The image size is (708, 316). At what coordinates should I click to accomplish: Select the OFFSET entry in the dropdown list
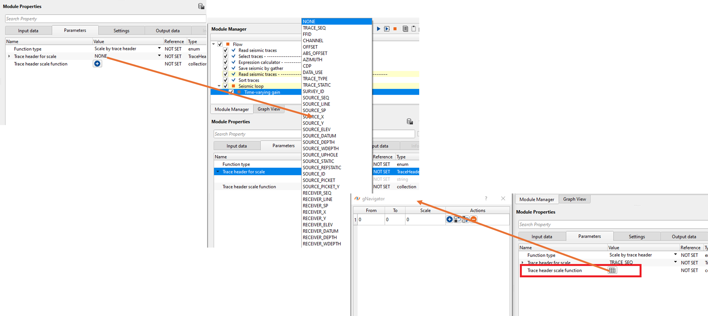(x=310, y=47)
